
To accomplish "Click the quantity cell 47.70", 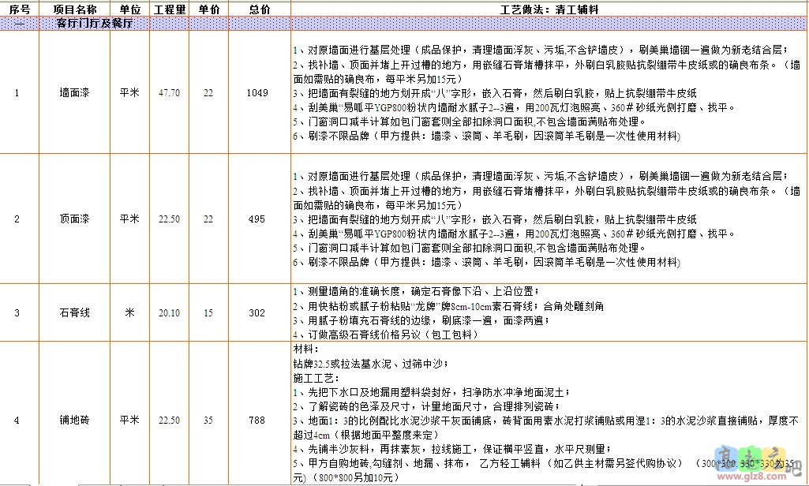I will [x=169, y=93].
